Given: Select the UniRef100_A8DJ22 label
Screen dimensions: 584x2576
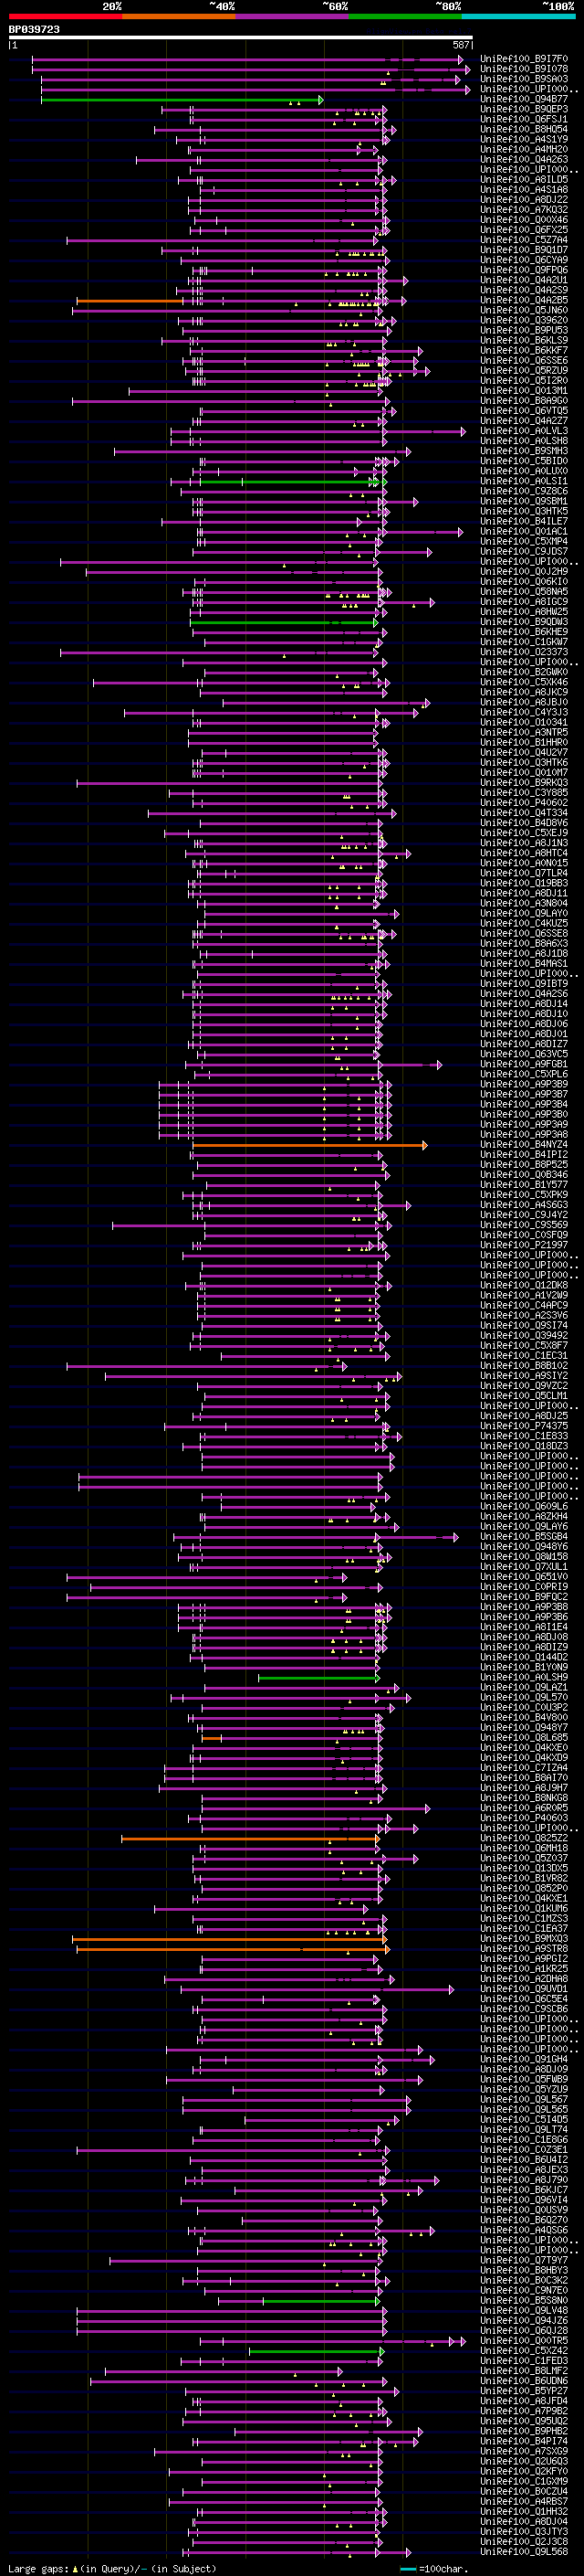Looking at the screenshot, I should coord(524,199).
